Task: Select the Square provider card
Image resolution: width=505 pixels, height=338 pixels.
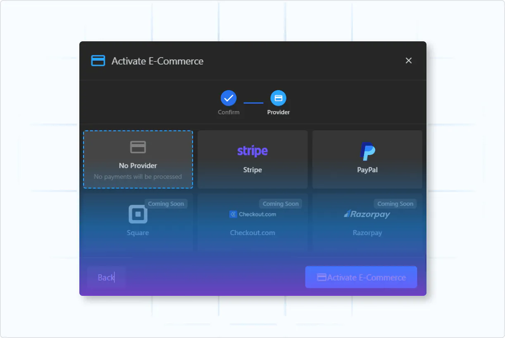Action: coord(138,222)
